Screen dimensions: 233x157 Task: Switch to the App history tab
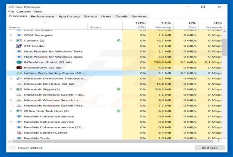coord(69,16)
